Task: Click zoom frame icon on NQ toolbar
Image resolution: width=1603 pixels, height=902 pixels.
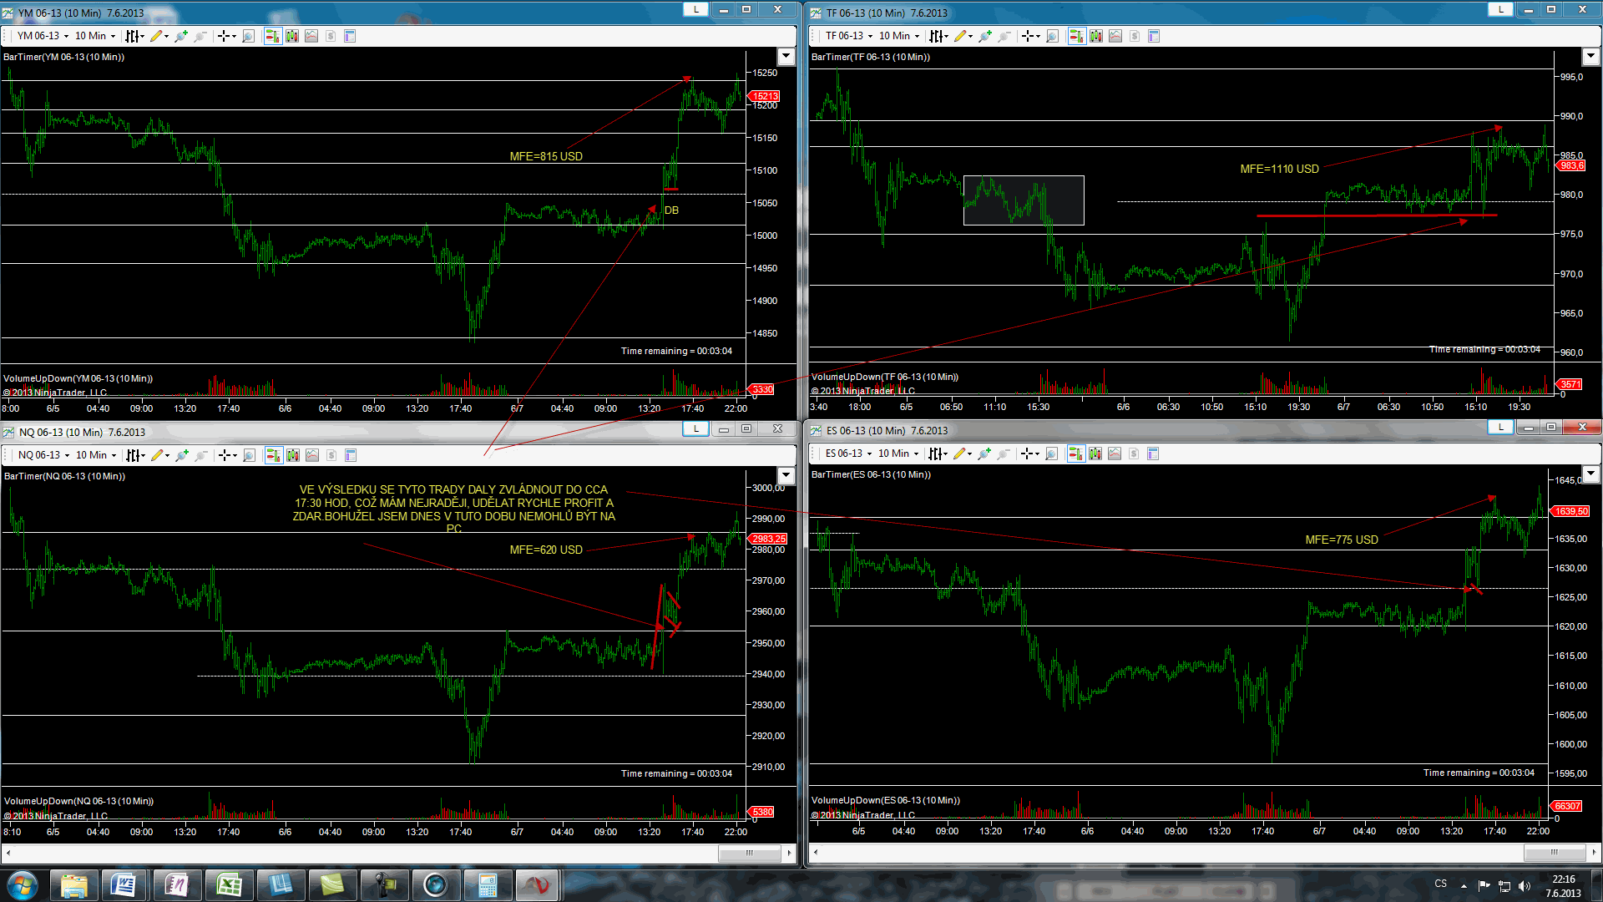Action: pyautogui.click(x=249, y=455)
